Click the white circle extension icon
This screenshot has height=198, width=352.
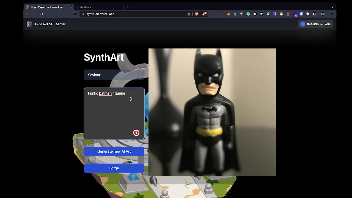255,14
